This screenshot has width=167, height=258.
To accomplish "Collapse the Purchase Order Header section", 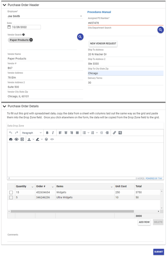I will pos(4,5).
